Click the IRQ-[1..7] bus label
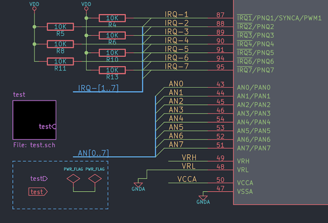 (98, 88)
